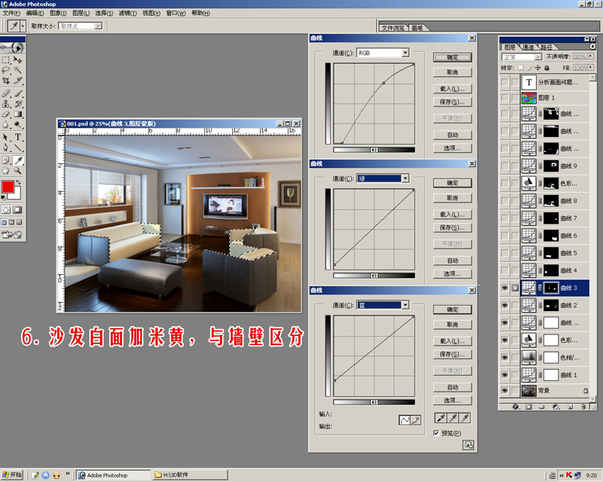
Task: Open the 取样大小 sample size dropdown
Action: tap(81, 26)
